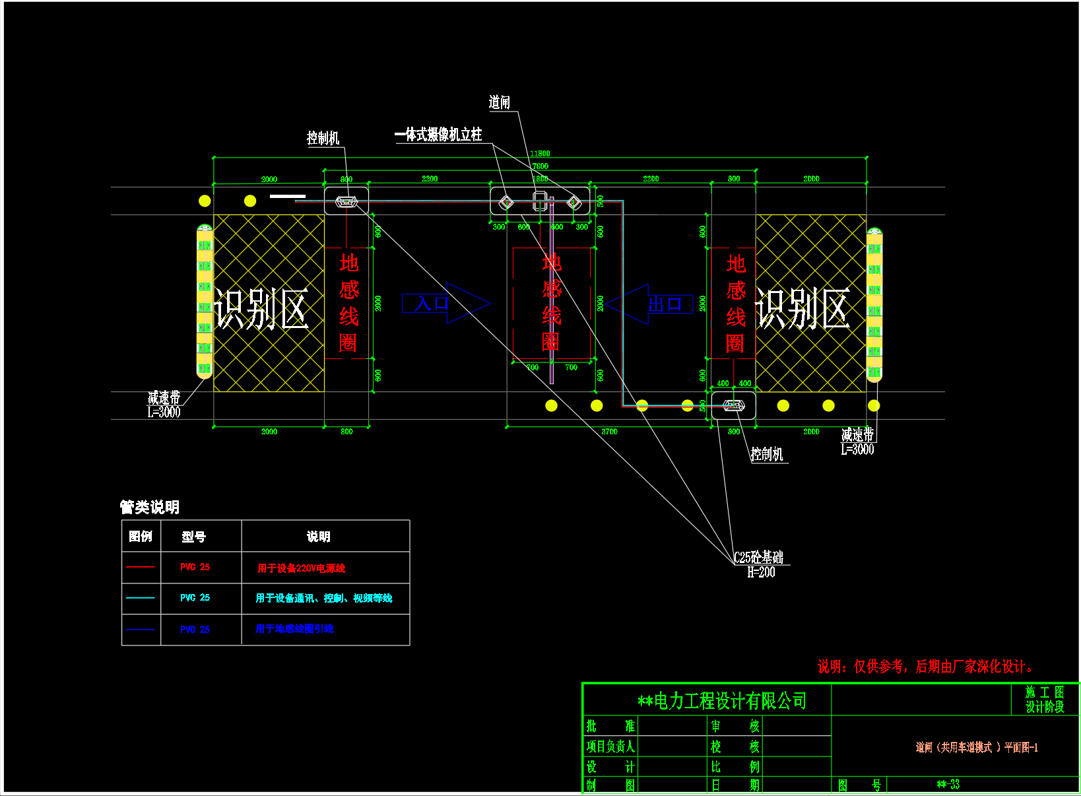1081x796 pixels.
Task: Click the 道闸（共用车道模式）平面图-1 drawing title
Action: (977, 747)
